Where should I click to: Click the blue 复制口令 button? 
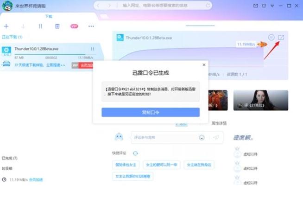[x=151, y=112]
